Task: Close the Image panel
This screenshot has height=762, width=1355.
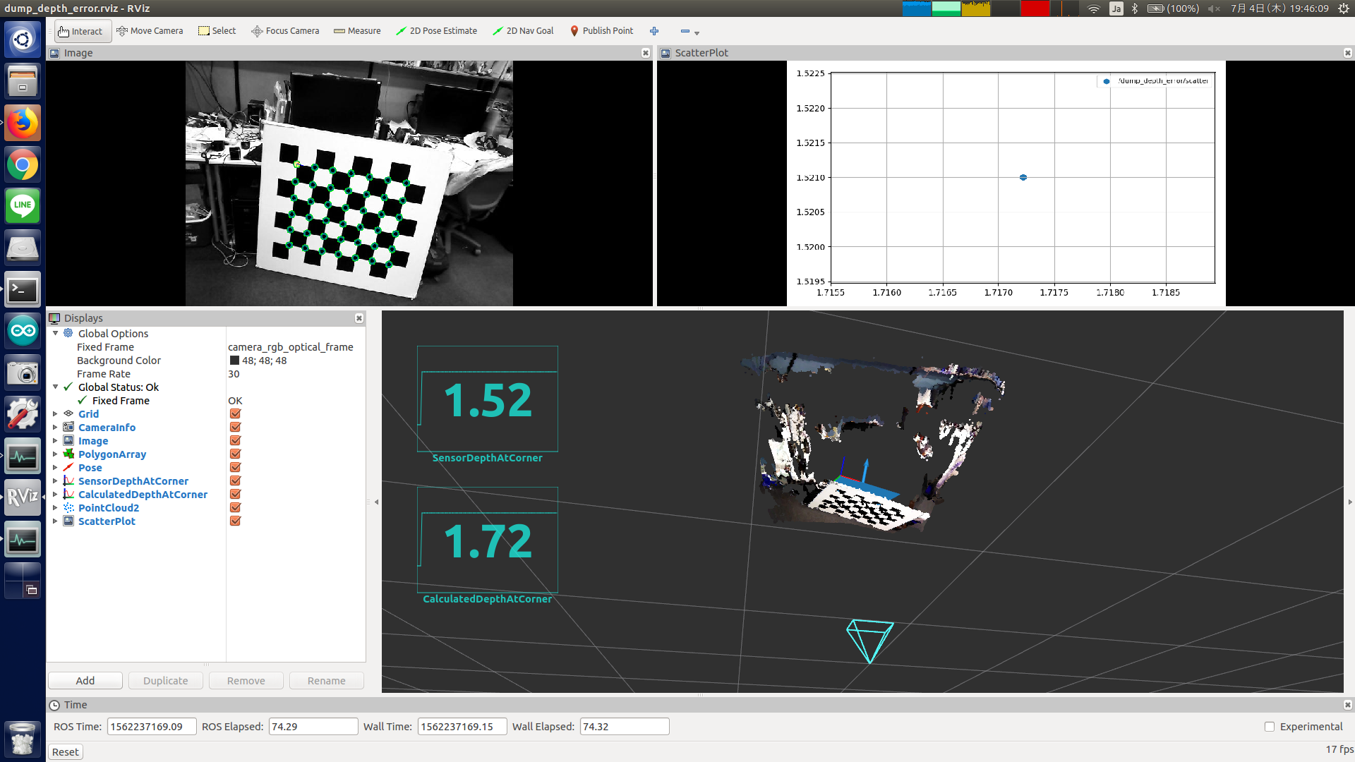Action: (645, 53)
